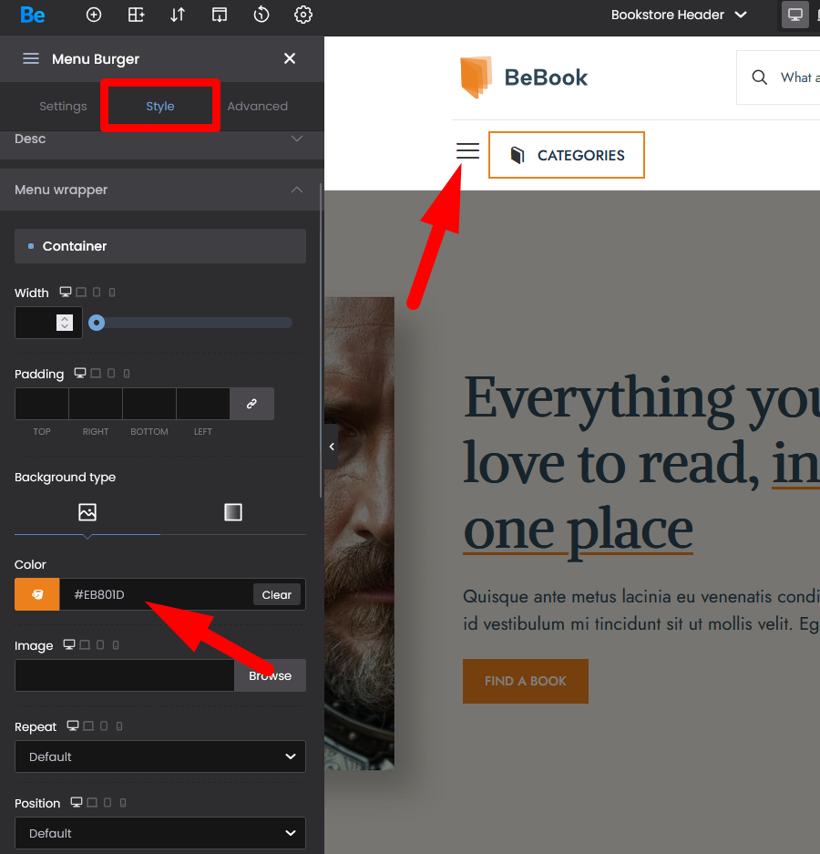Click the padding TOP field
This screenshot has height=854, width=820.
pos(42,404)
